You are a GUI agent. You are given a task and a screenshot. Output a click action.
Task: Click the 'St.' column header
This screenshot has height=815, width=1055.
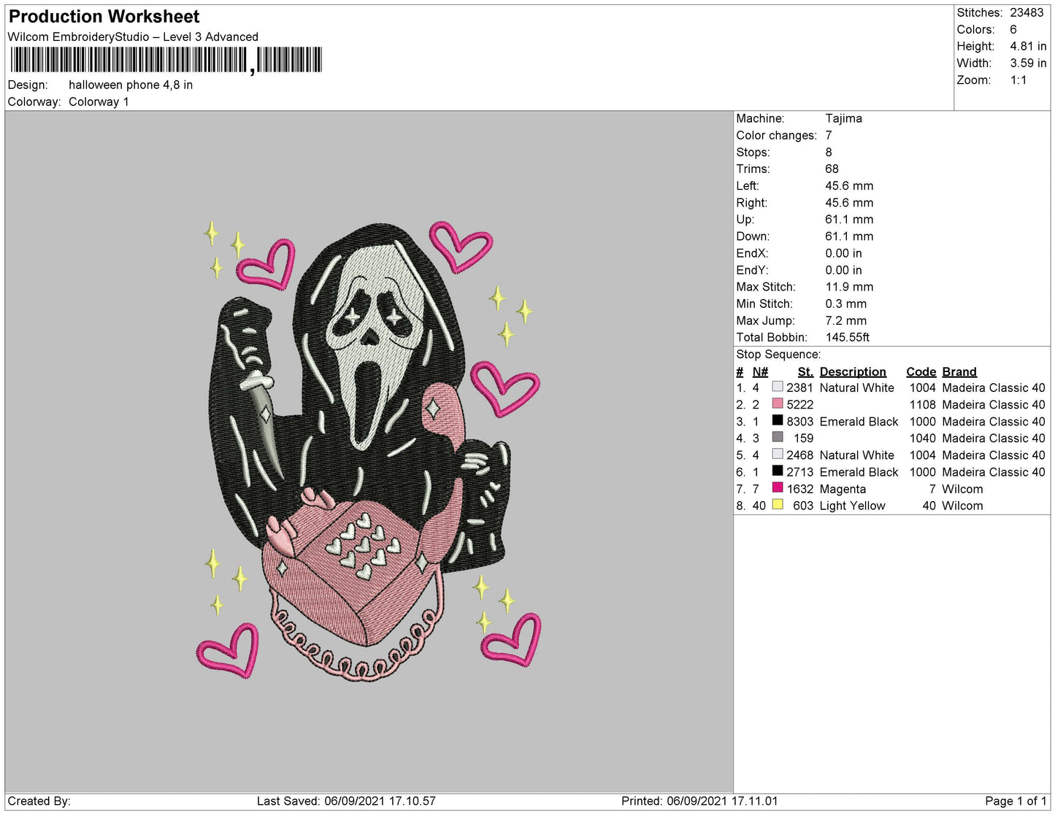[x=805, y=371]
